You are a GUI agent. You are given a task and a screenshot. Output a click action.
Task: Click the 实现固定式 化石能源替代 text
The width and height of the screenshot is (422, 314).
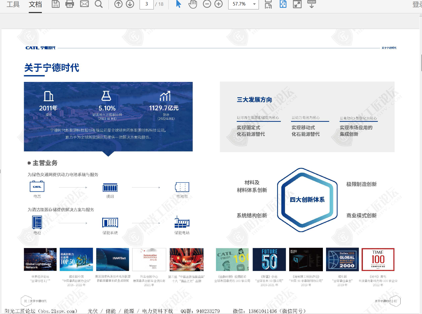251,131
